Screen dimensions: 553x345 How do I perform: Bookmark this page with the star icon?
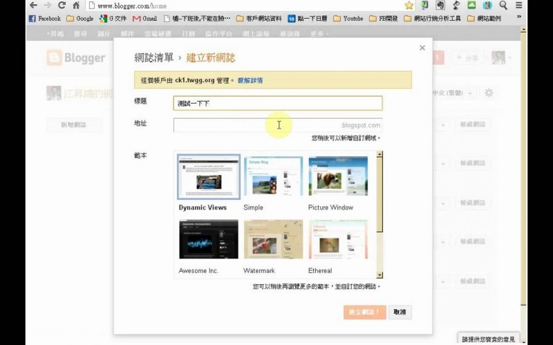[x=409, y=6]
